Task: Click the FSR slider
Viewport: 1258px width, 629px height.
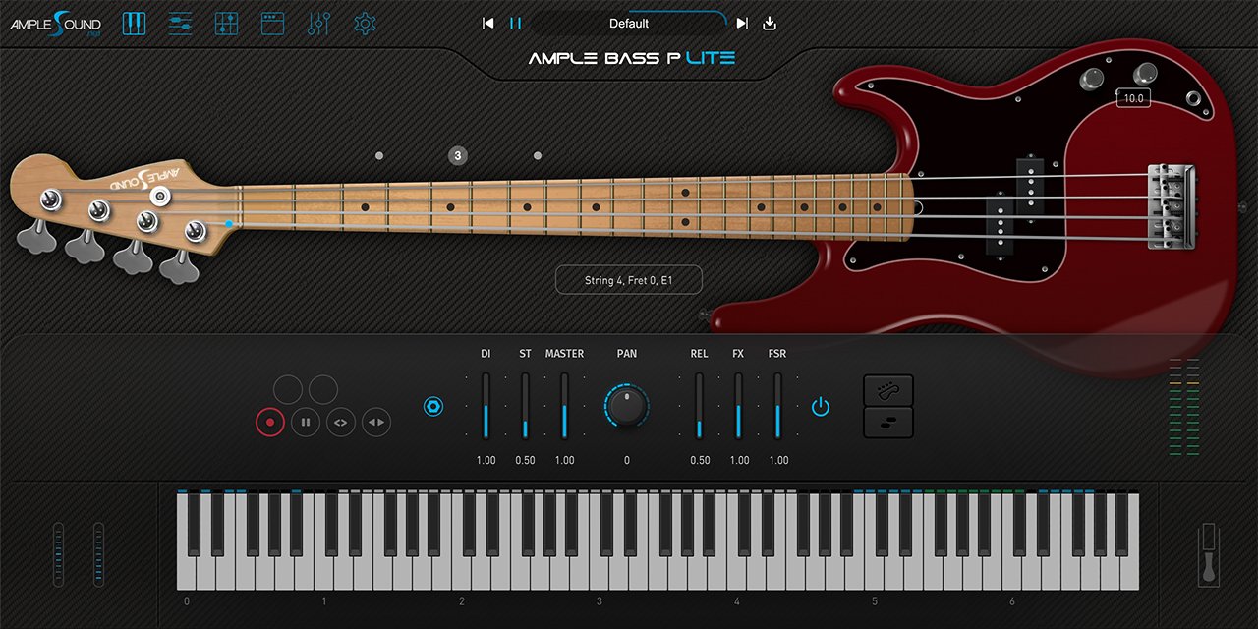Action: tap(777, 405)
